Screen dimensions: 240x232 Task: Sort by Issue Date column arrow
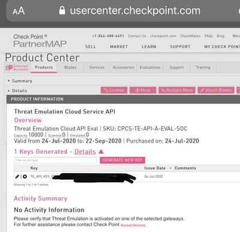coord(170,168)
